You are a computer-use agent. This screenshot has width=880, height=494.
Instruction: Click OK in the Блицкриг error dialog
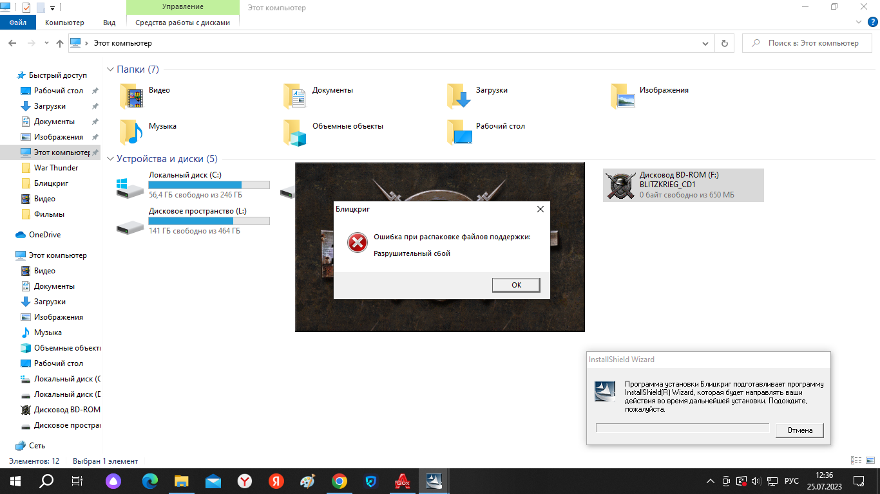[516, 285]
